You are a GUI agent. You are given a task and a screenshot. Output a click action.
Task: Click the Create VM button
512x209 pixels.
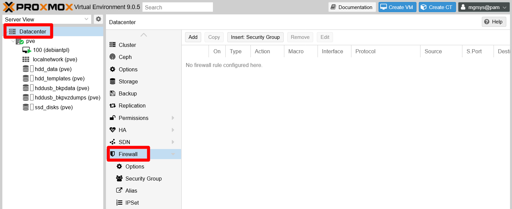[x=397, y=7]
